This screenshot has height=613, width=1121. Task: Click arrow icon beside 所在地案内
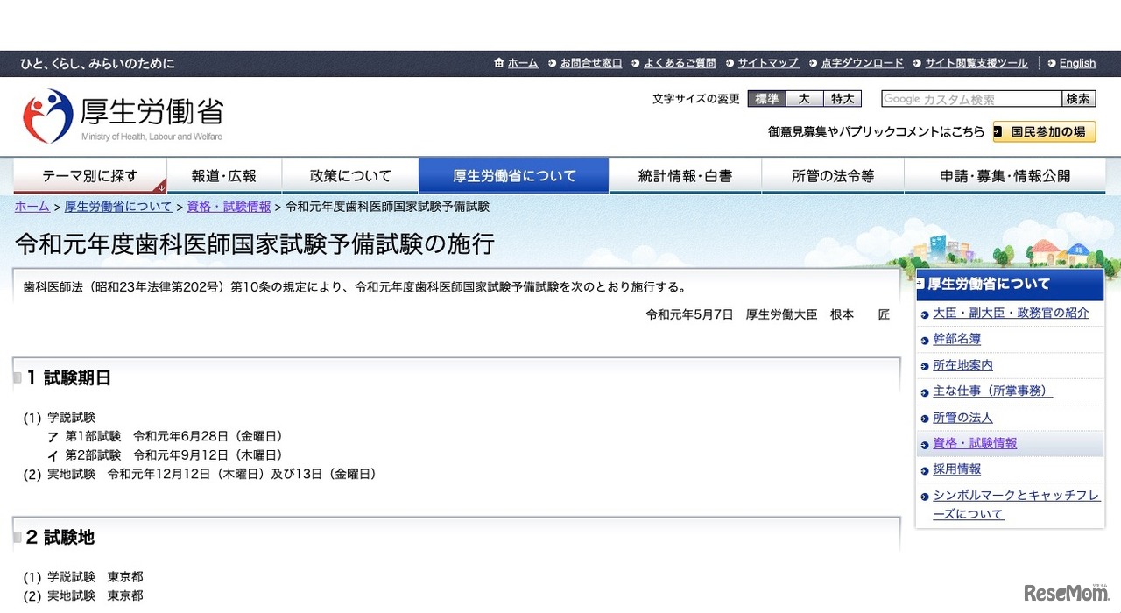[924, 365]
